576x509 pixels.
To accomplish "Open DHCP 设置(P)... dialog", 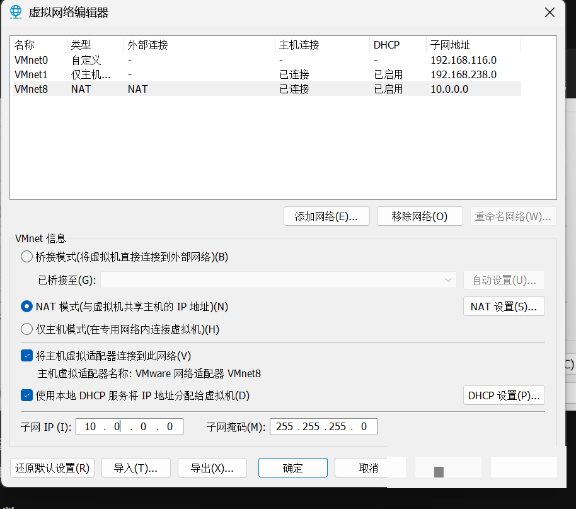I will click(x=504, y=395).
